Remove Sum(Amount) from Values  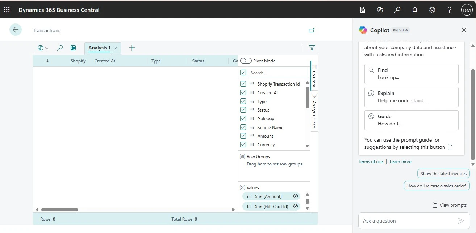[x=296, y=196]
